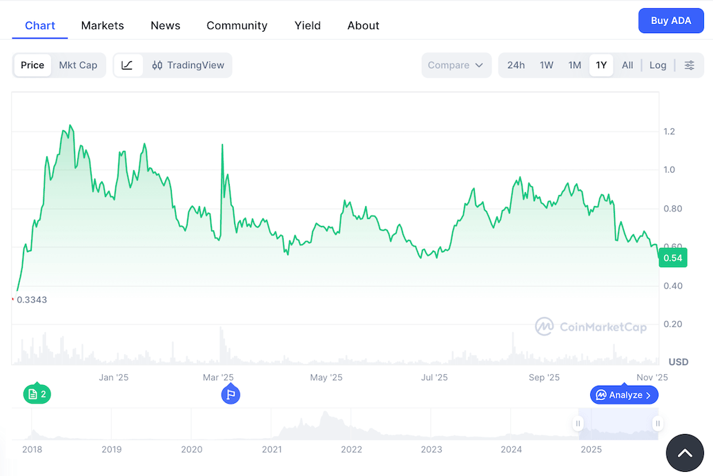The width and height of the screenshot is (713, 476).
Task: Select the line chart view icon
Action: coord(127,65)
